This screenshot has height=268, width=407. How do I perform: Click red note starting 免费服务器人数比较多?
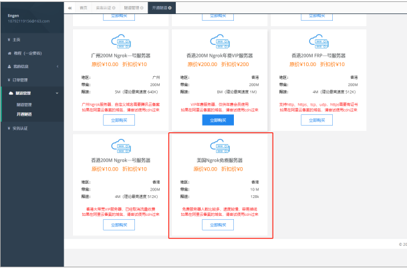point(220,209)
